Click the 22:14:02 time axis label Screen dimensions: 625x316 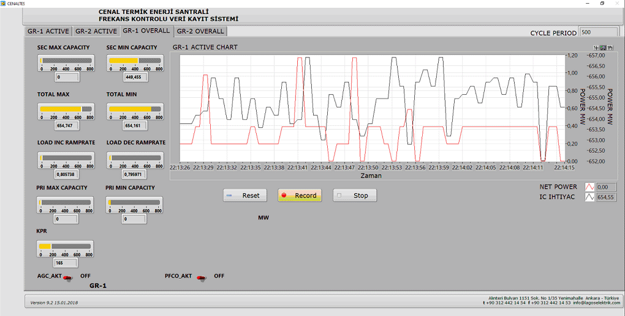click(x=462, y=167)
